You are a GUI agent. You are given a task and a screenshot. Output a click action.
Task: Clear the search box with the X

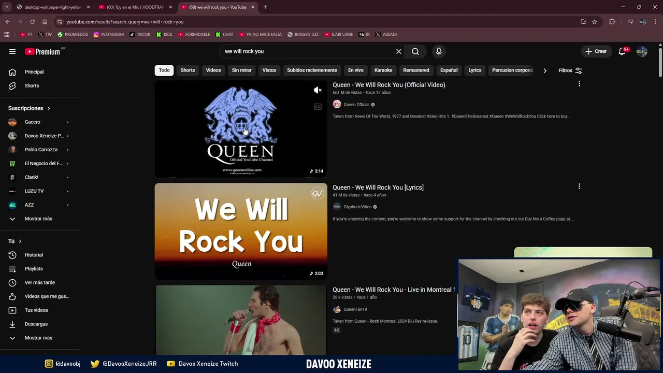[x=399, y=51]
